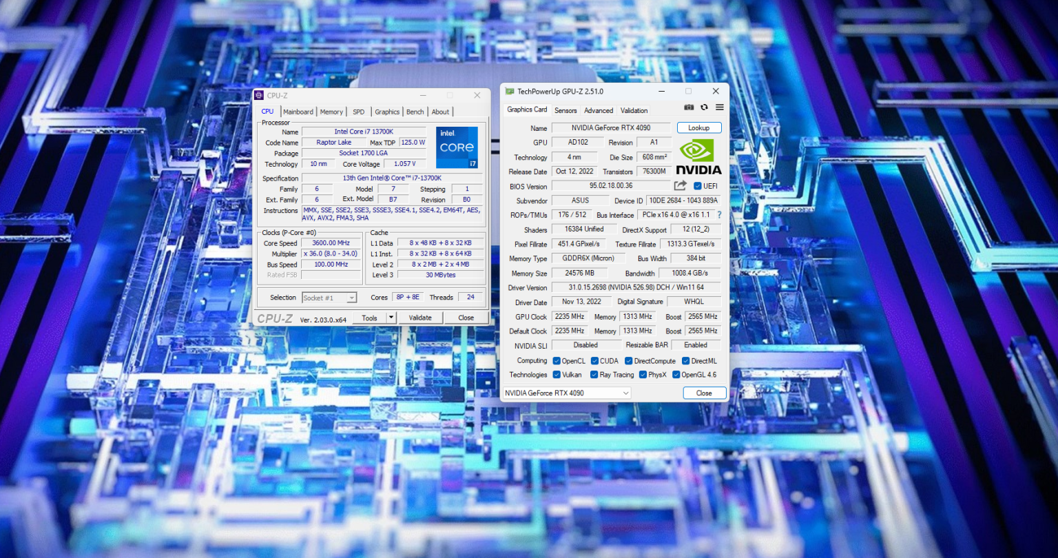Open the GPU-Z hamburger menu icon
Viewport: 1058px width, 558px height.
719,107
